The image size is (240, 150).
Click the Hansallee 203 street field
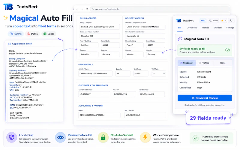[x=100, y=36]
